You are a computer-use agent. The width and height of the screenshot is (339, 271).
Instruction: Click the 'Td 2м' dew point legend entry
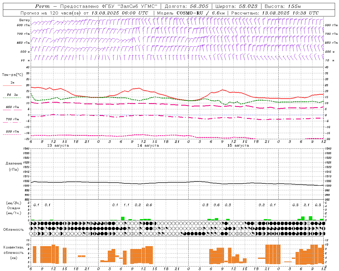point(12,95)
